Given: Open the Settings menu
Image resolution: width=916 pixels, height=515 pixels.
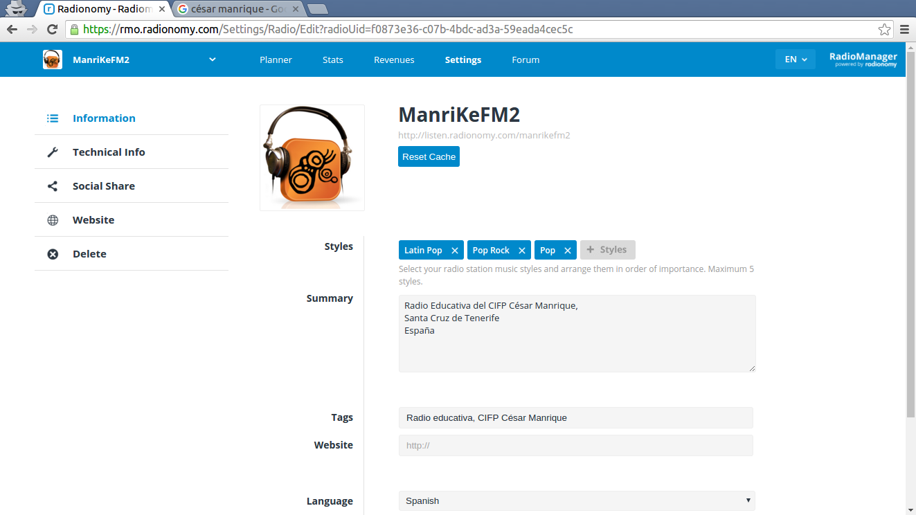Looking at the screenshot, I should click(x=463, y=60).
